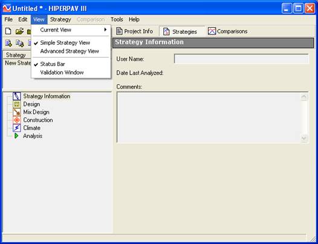This screenshot has width=318, height=244.
Task: Click the Strategies tab icon
Action: click(166, 31)
